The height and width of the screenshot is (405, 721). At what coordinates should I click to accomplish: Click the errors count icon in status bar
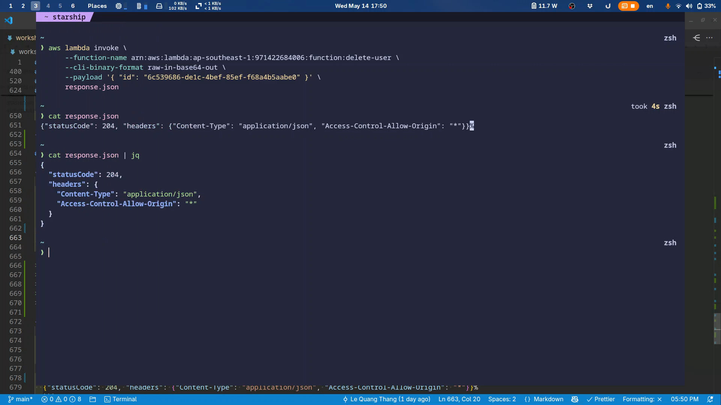47,399
